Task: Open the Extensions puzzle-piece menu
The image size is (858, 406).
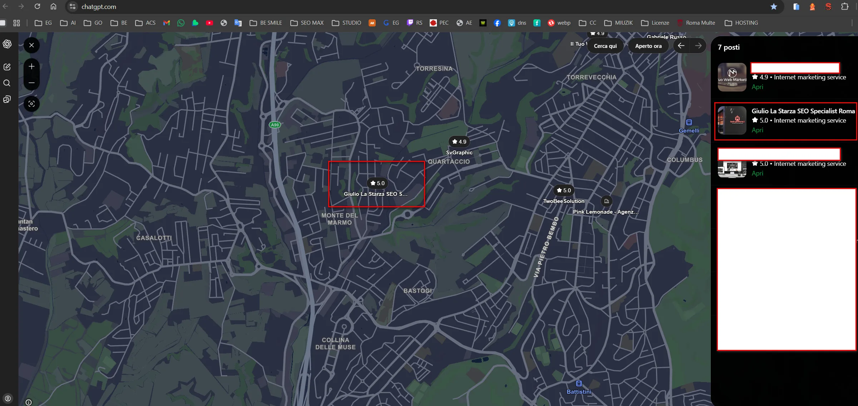Action: coord(845,6)
